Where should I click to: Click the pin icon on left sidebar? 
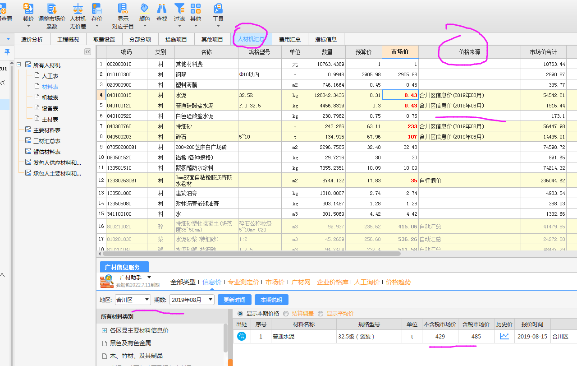point(7,51)
